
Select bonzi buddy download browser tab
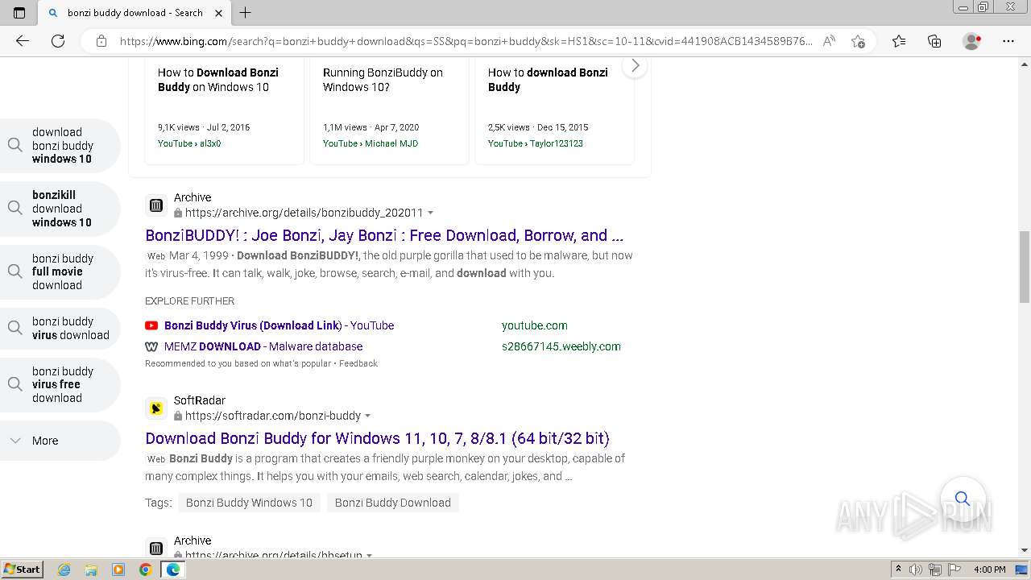click(135, 13)
